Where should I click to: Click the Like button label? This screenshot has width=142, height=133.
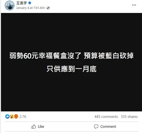tap(41, 126)
